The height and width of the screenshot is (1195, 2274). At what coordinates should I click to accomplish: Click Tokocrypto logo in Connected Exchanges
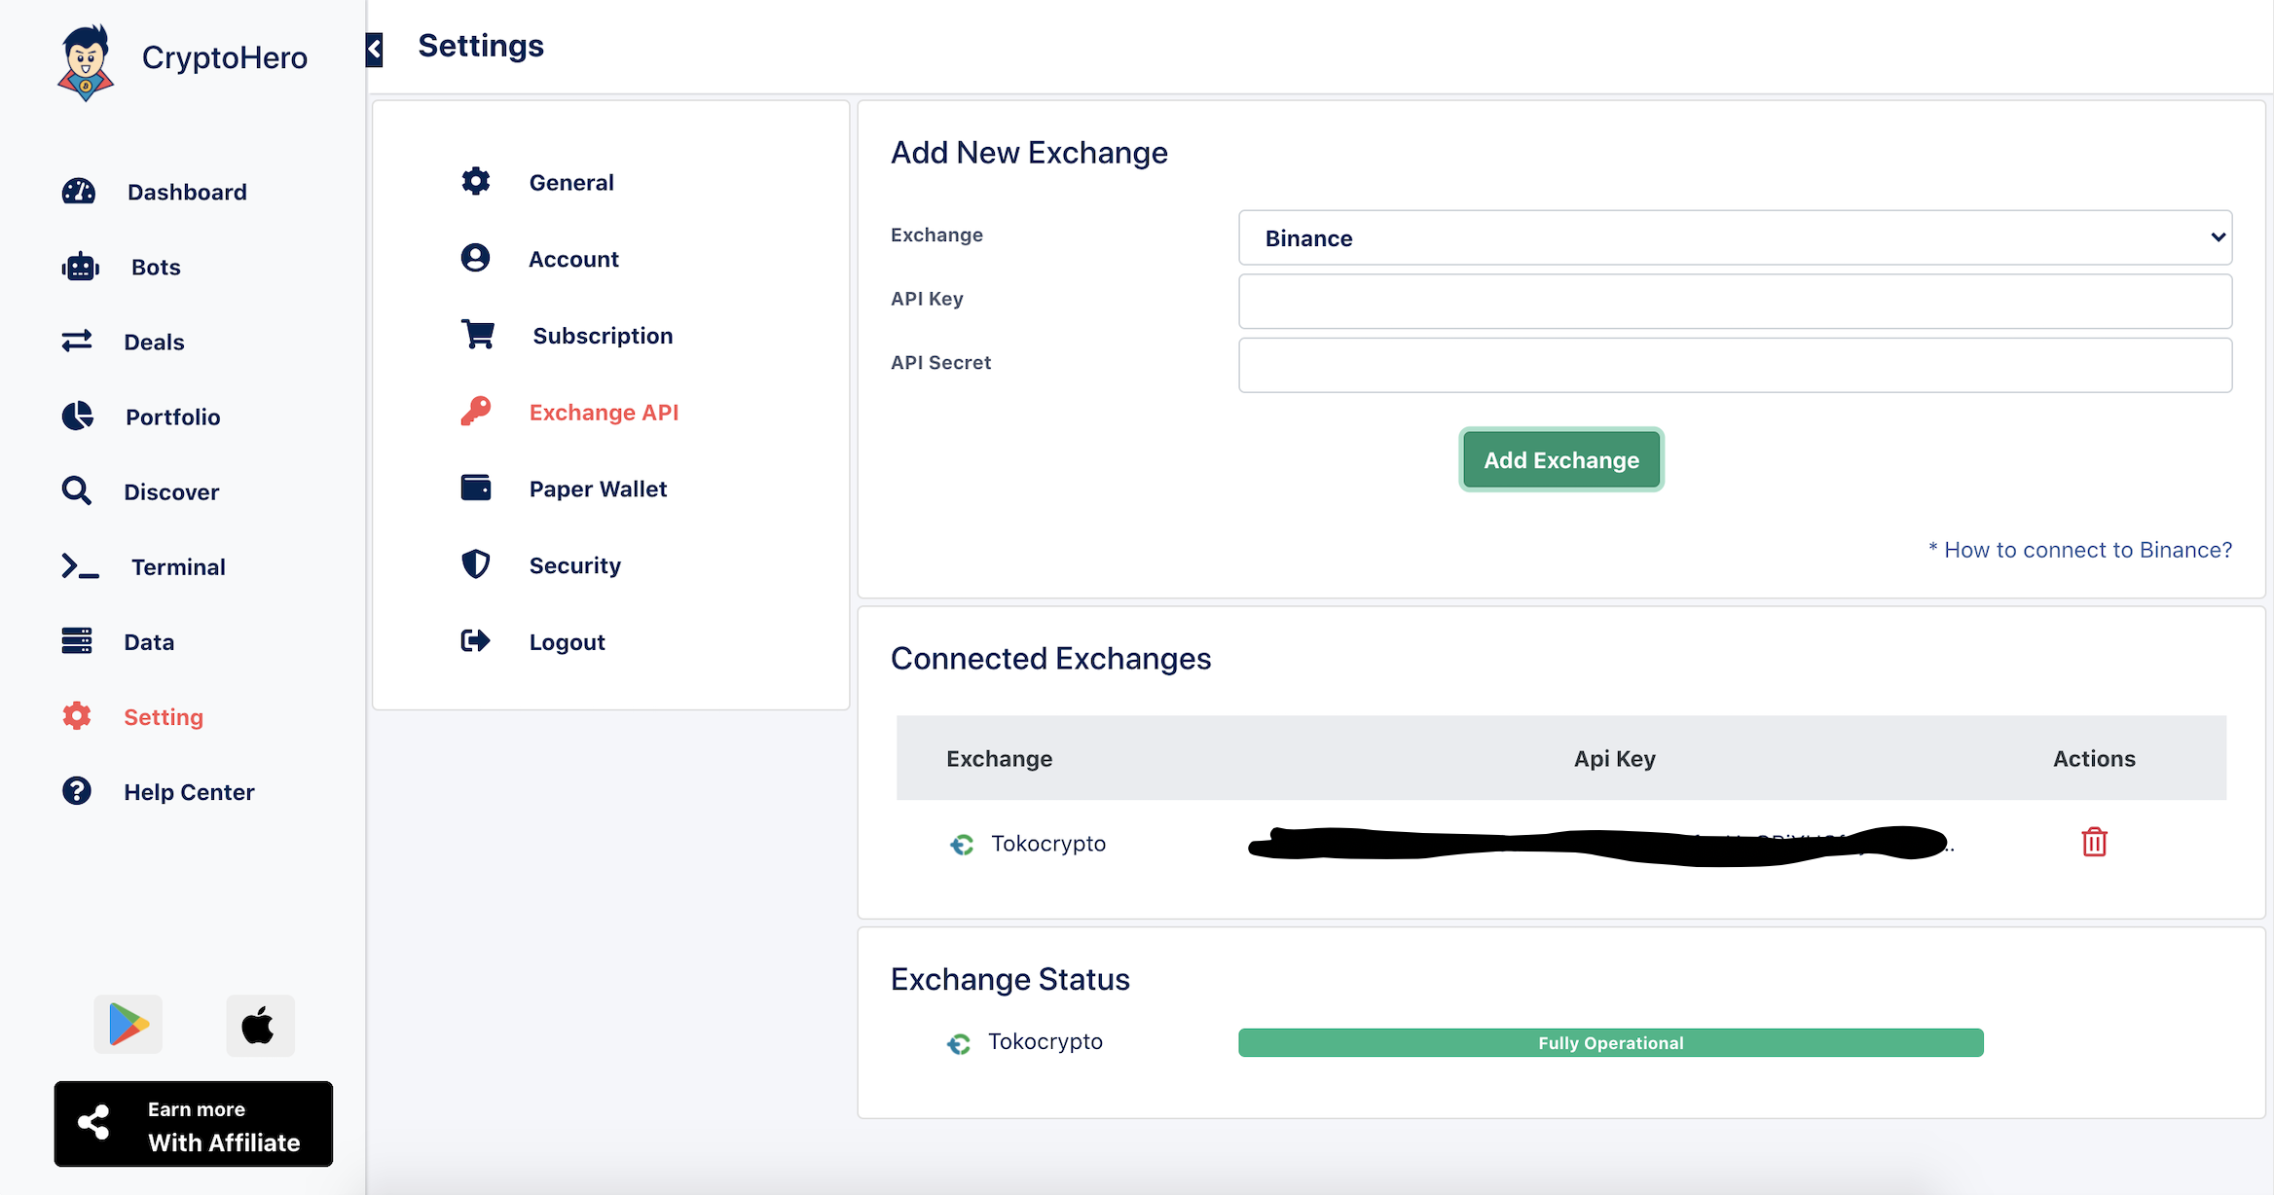[x=962, y=844]
